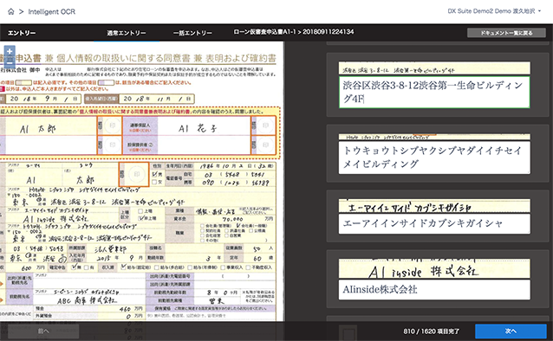
Task: Click the handwritten AI inside 株式会社 snippet image
Action: tap(434, 269)
